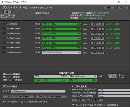Viewport: 130px width, 107px height.
Task: Change install folder with インストールフォルダを変更 button
Action: click(88, 100)
